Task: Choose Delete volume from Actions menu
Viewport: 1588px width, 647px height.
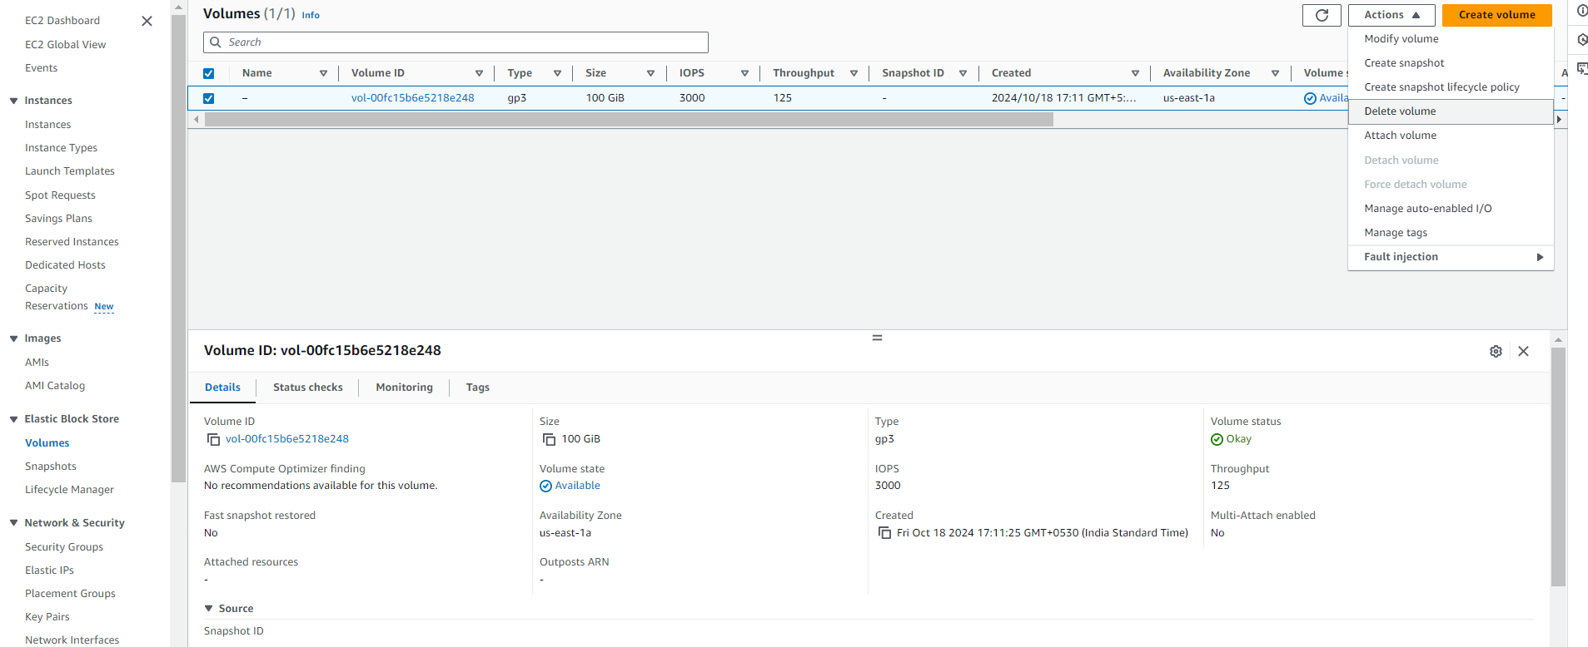Action: click(x=1400, y=111)
